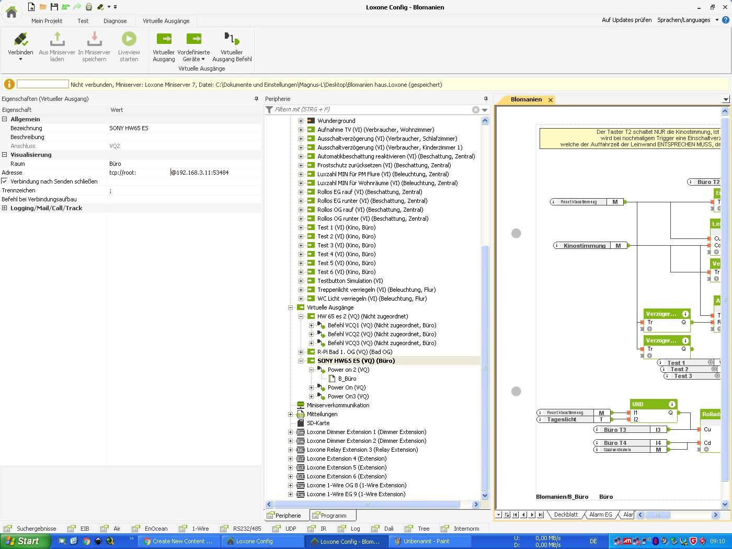Click Virtueller Ausgang Befehl icon
The height and width of the screenshot is (549, 732).
coord(232,40)
